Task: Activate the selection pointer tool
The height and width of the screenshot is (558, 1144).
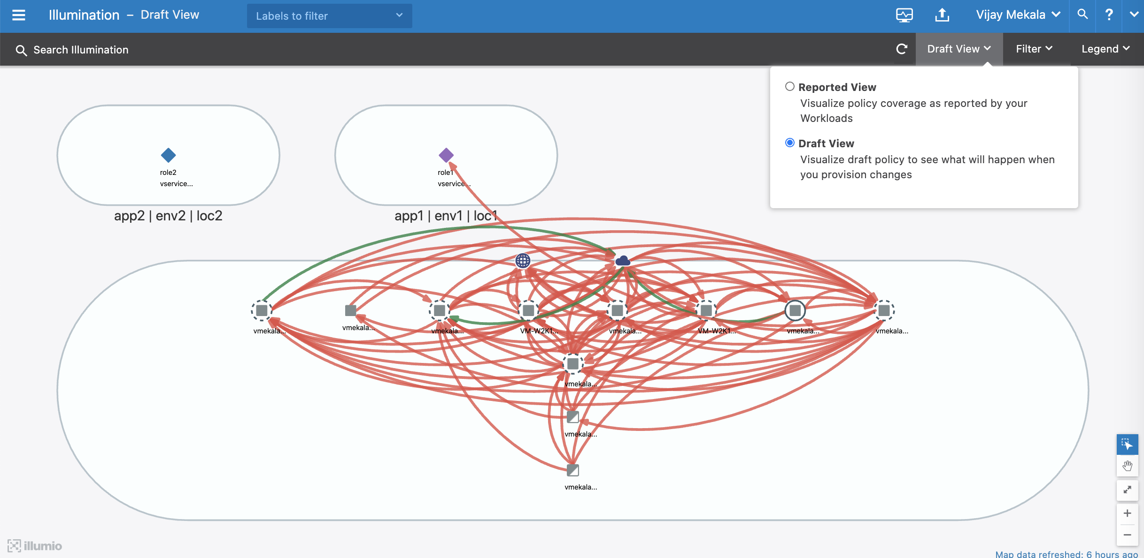Action: click(x=1127, y=444)
